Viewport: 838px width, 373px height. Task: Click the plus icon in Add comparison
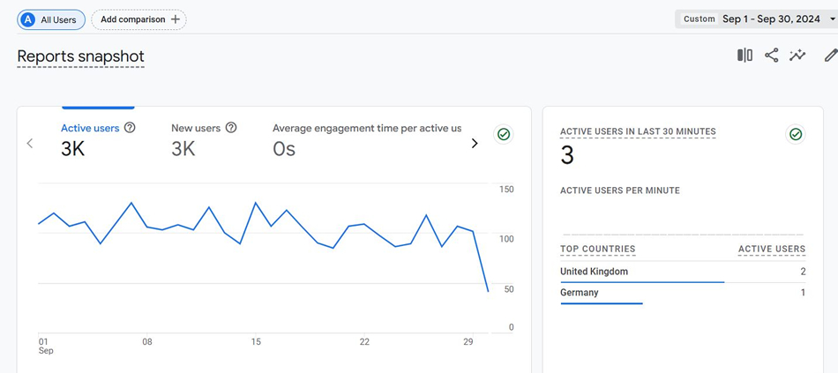click(x=176, y=19)
